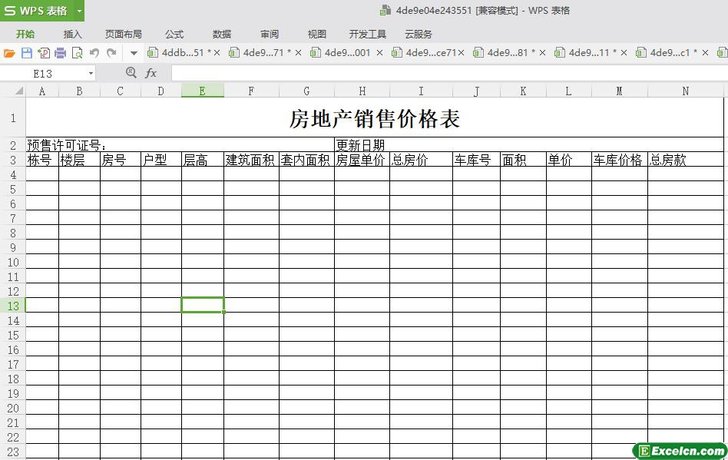Click the Undo arrow icon
Viewport: 728px width, 460px height.
[x=94, y=53]
